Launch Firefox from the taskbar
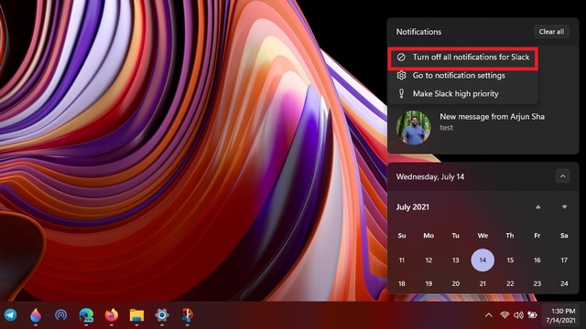This screenshot has width=586, height=329. (112, 315)
